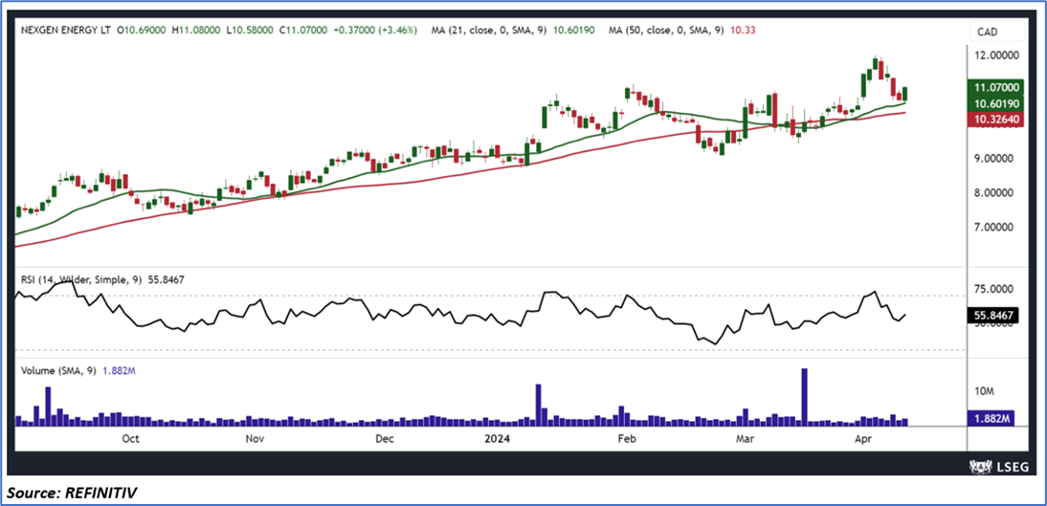
Task: Click the 75.0000 RSI axis label
Action: point(994,291)
